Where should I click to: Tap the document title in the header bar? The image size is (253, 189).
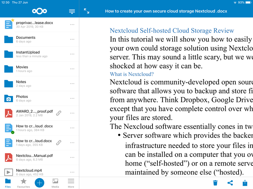pos(166,11)
